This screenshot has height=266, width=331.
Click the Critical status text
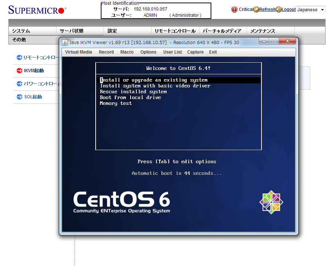246,9
